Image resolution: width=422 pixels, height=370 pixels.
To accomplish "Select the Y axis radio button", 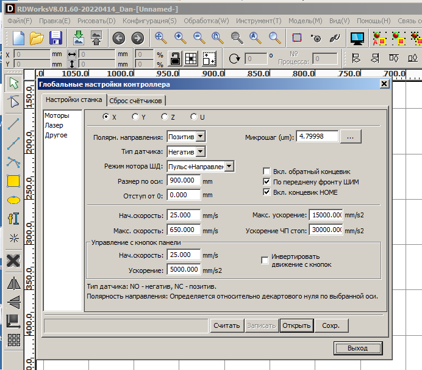I will [x=135, y=117].
